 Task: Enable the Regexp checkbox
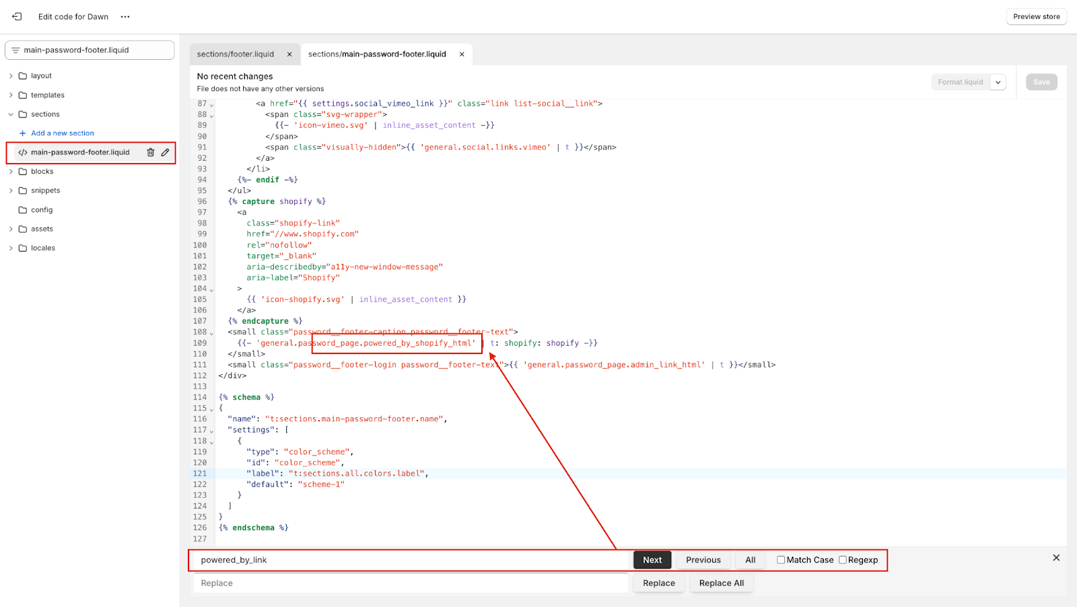(x=842, y=560)
